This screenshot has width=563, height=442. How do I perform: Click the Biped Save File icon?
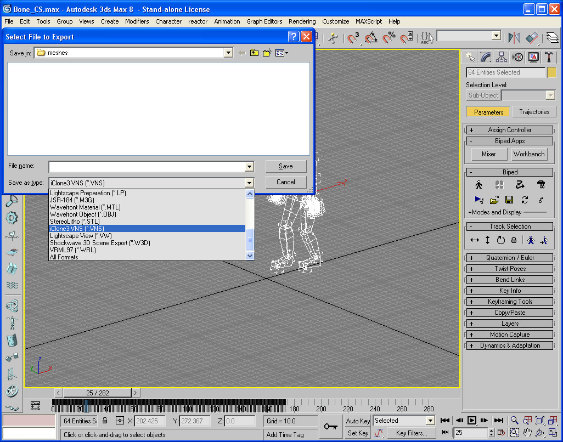[509, 200]
